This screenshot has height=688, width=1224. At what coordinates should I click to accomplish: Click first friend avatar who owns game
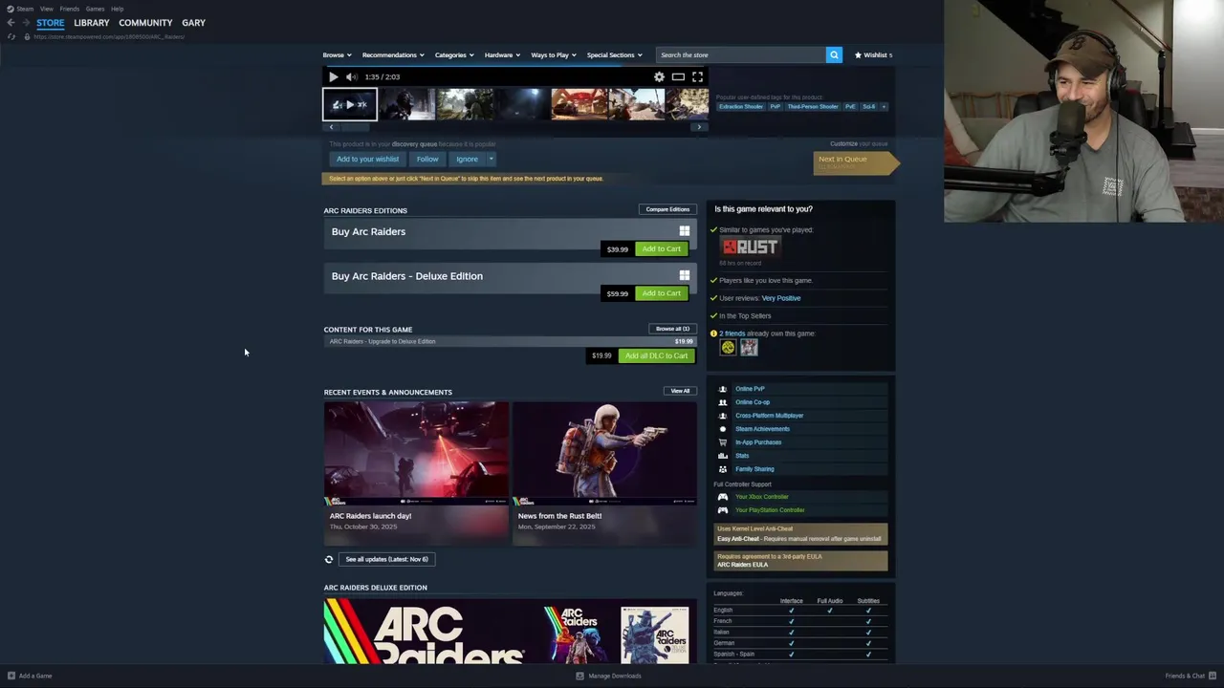tap(728, 348)
